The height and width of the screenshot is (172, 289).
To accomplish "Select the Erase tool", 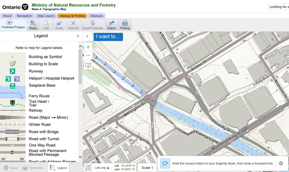I will click(x=59, y=25).
